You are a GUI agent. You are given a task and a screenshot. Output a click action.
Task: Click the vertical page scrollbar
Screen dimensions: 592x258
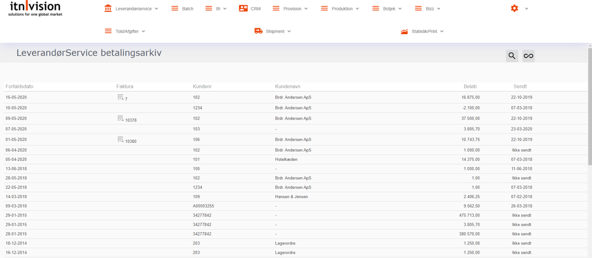click(x=590, y=104)
